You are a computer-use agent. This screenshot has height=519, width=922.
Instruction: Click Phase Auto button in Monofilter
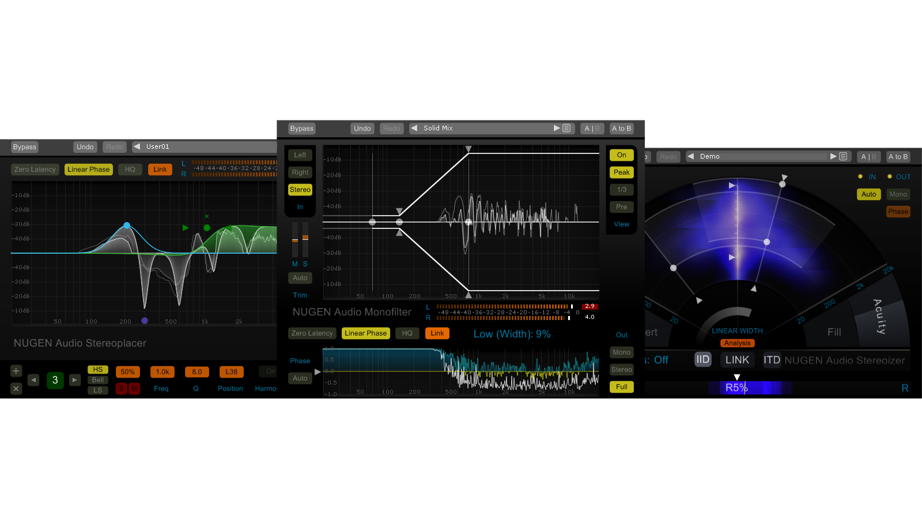(x=300, y=378)
